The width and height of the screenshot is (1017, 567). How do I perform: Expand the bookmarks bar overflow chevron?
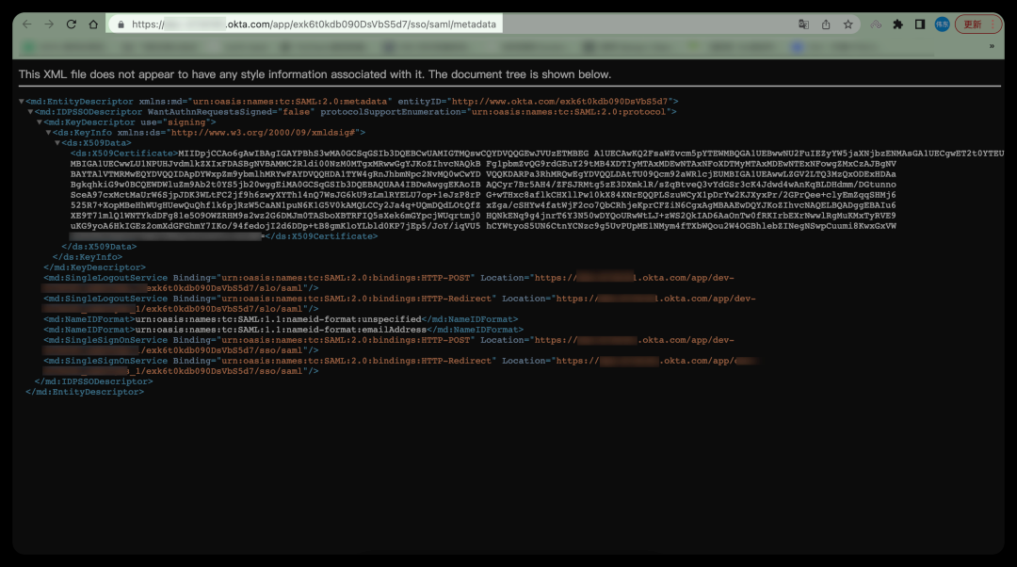tap(991, 45)
